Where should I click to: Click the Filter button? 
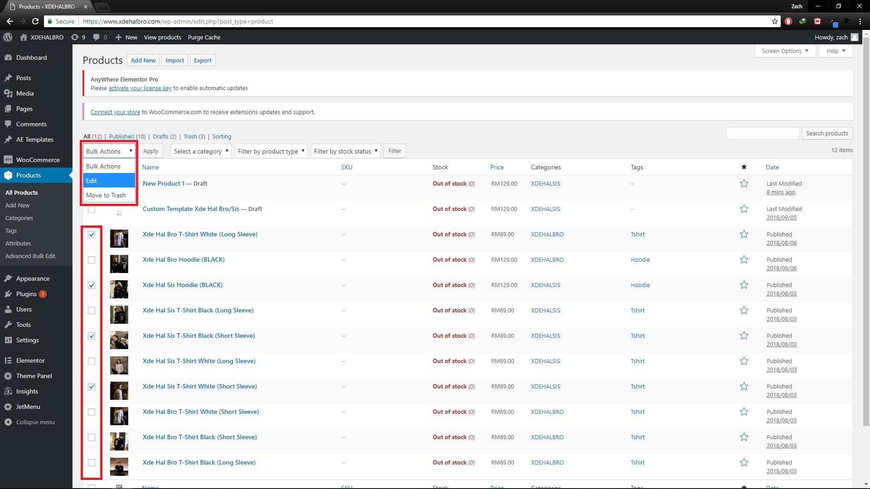click(395, 151)
